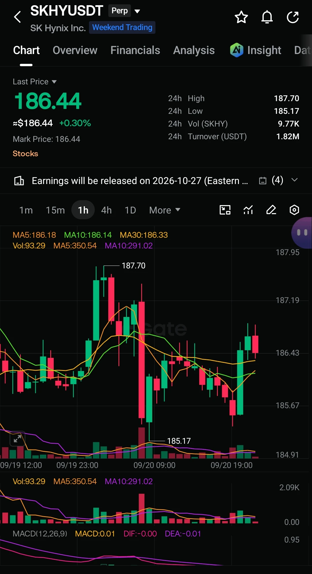This screenshot has height=574, width=312.
Task: Open chart settings hexagon icon
Action: click(x=294, y=210)
